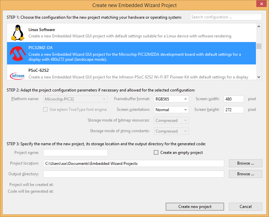This screenshot has height=217, width=269.
Task: Expand the Screen orientation dropdown
Action: [171, 110]
